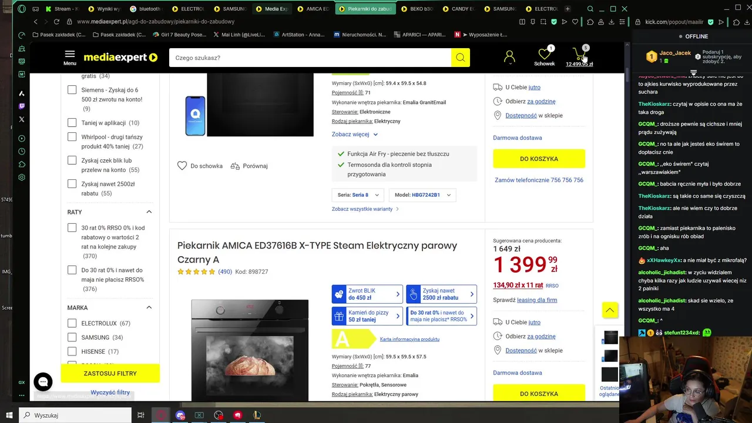Open the Model HBG7242B1 dropdown
The width and height of the screenshot is (752, 423).
tap(422, 195)
